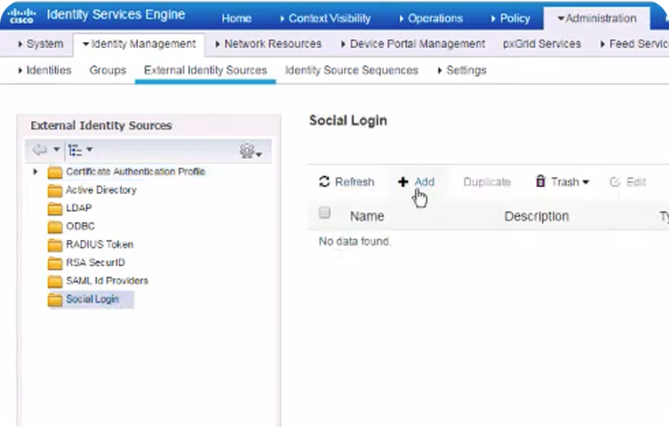This screenshot has height=427, width=669.
Task: Select ODBC in the tree
Action: coord(80,227)
